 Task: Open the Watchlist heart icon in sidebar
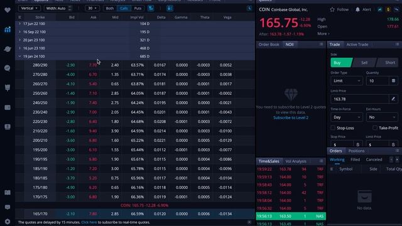pyautogui.click(x=8, y=10)
